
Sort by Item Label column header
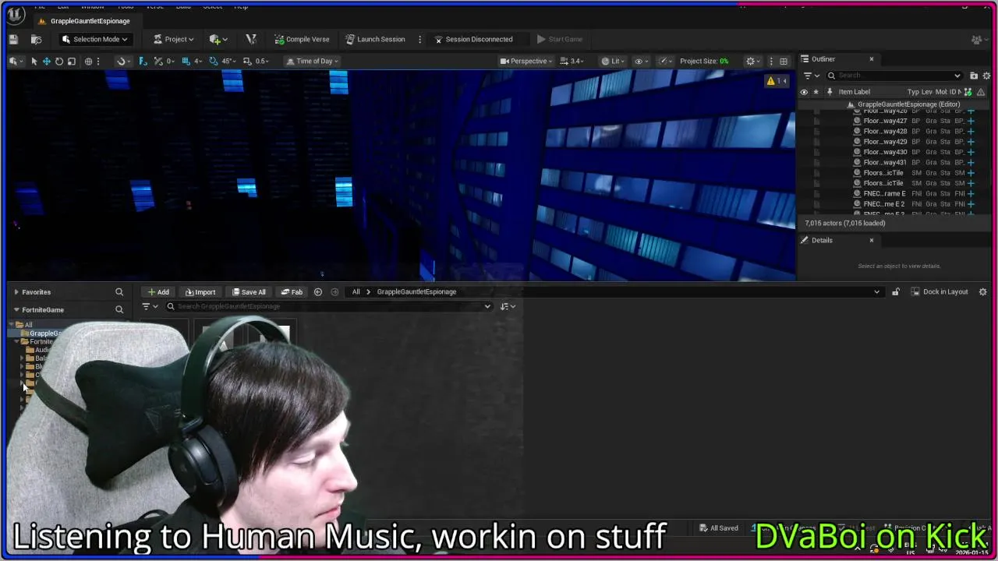pyautogui.click(x=854, y=92)
